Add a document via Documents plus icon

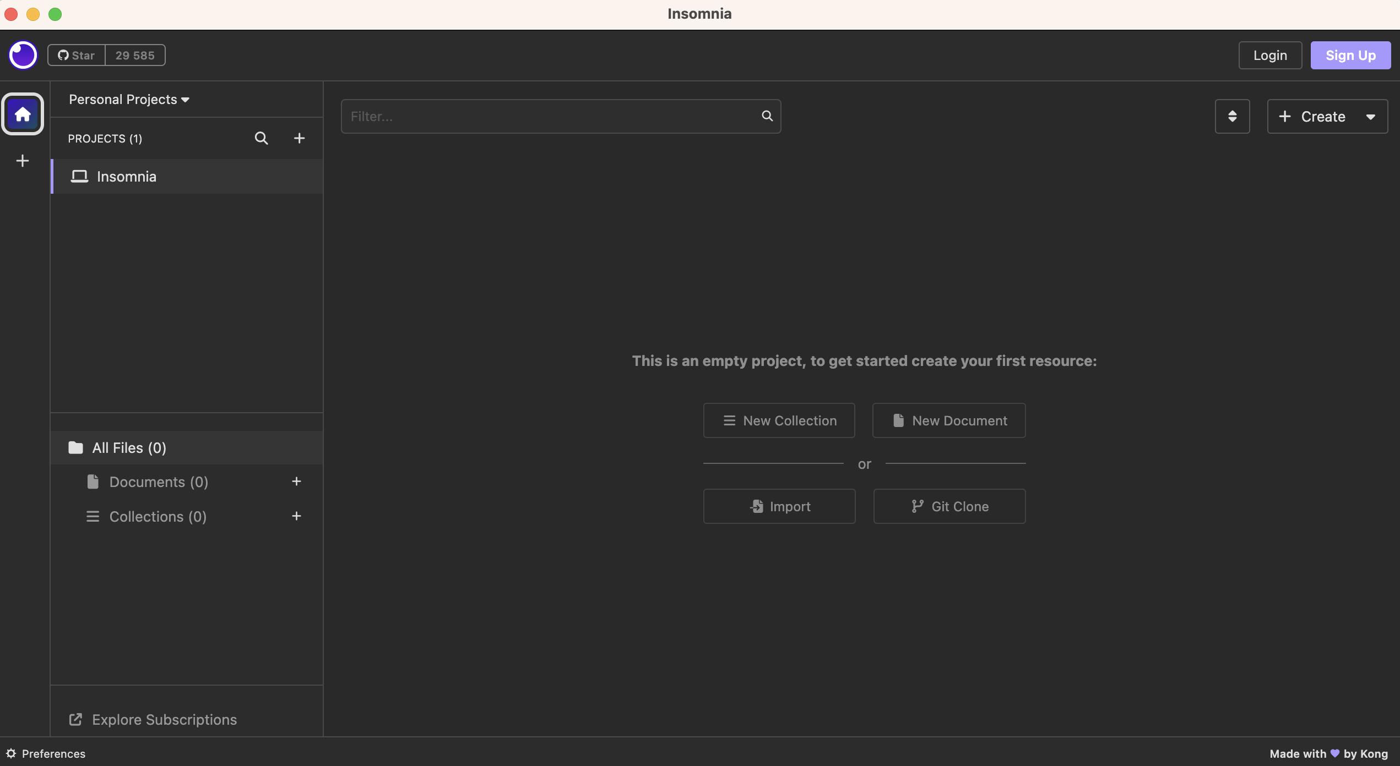pos(296,482)
